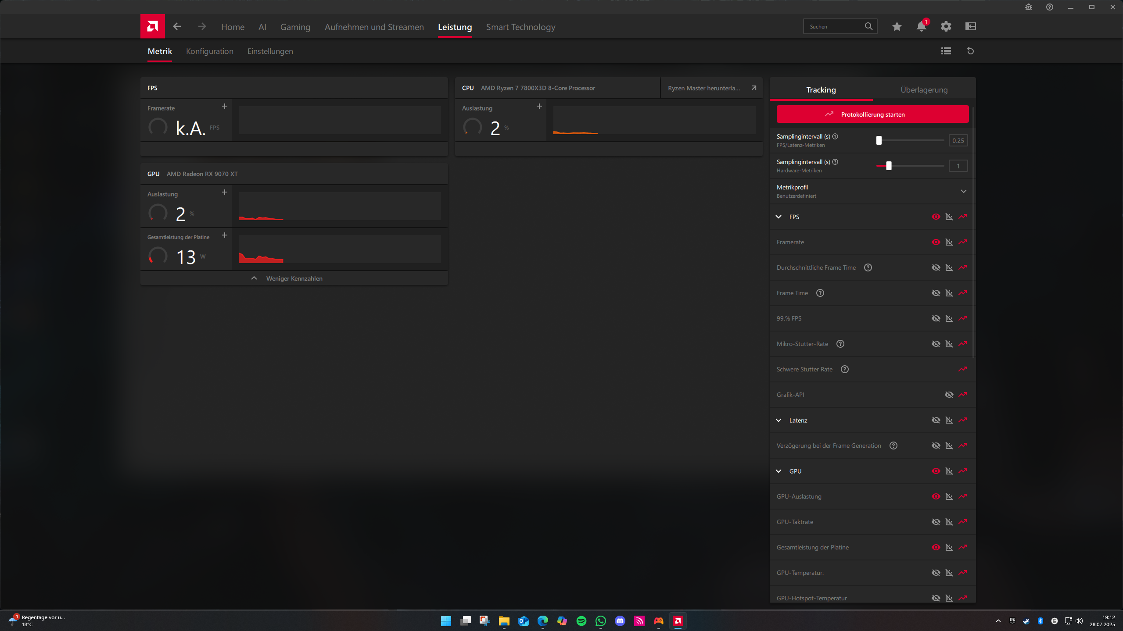Toggle graph icon for GPU-Taktrate
This screenshot has height=631, width=1123.
[x=949, y=522]
